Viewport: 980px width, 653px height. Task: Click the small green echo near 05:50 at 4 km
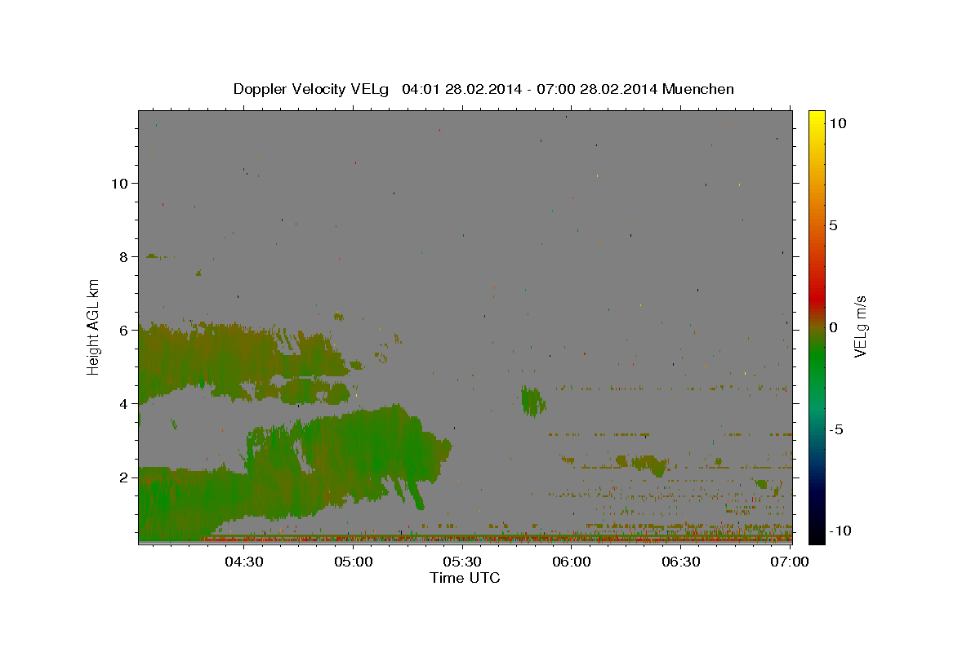(x=532, y=401)
